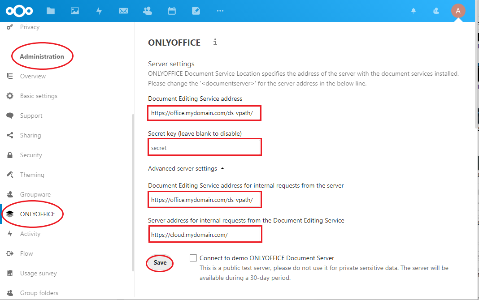Collapse Advanced server settings
Screen dimensions: 479x300
[186, 169]
